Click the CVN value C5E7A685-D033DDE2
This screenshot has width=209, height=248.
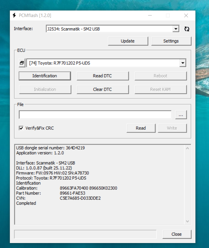80,198
